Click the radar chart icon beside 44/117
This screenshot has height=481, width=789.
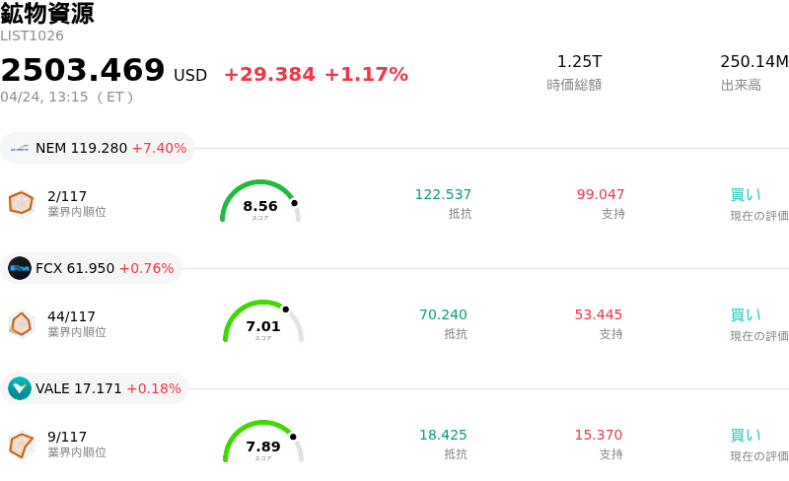(22, 323)
